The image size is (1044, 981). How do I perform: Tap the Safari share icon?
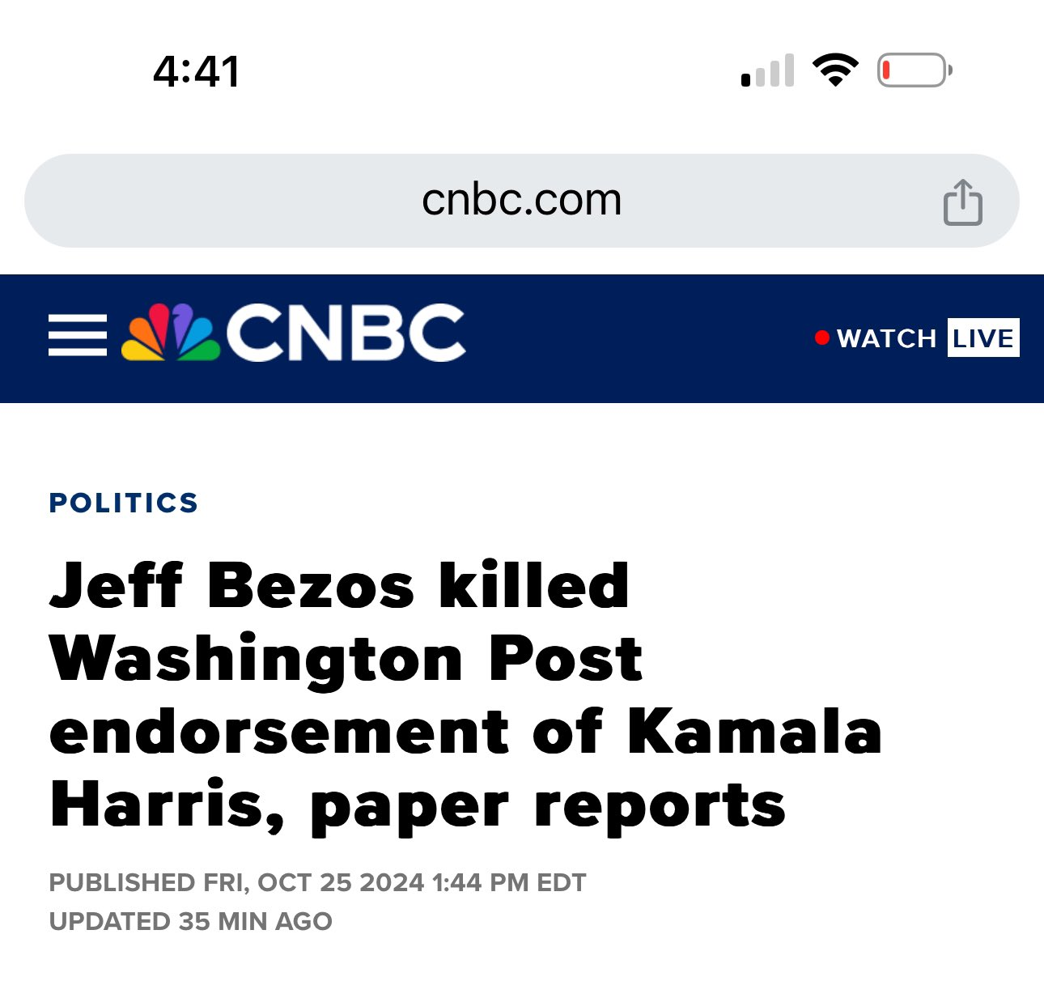pos(962,202)
